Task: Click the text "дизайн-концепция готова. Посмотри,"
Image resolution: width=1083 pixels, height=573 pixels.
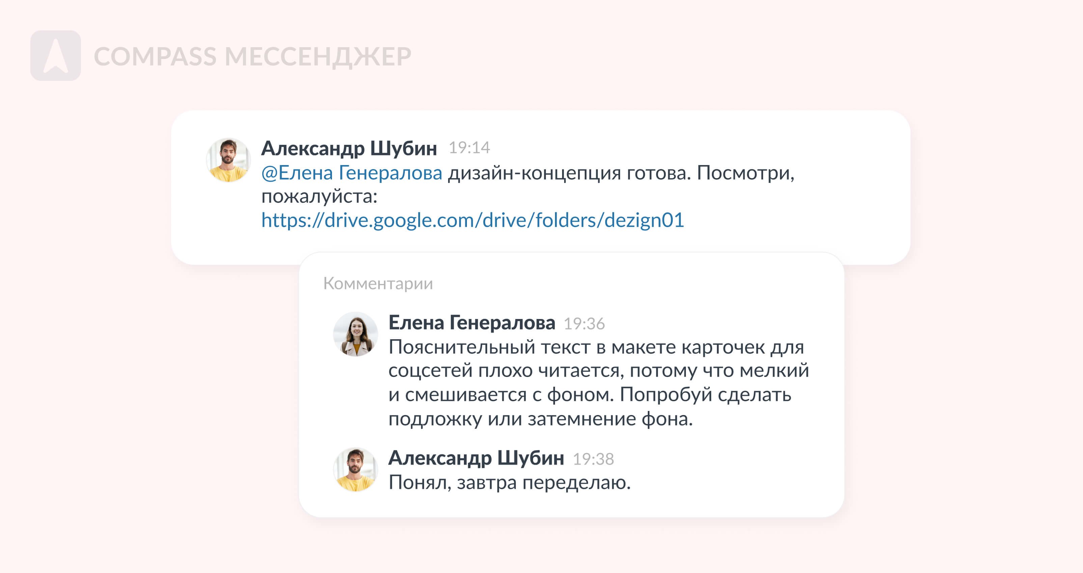Action: point(620,173)
